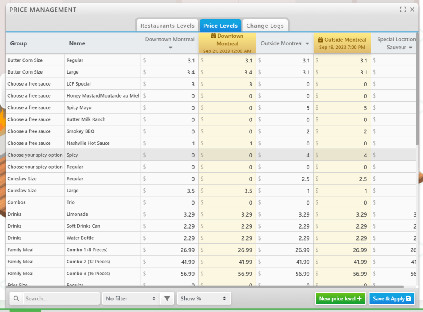
Task: Click calendar icon on scheduled Outside Montreal column
Action: pos(321,40)
